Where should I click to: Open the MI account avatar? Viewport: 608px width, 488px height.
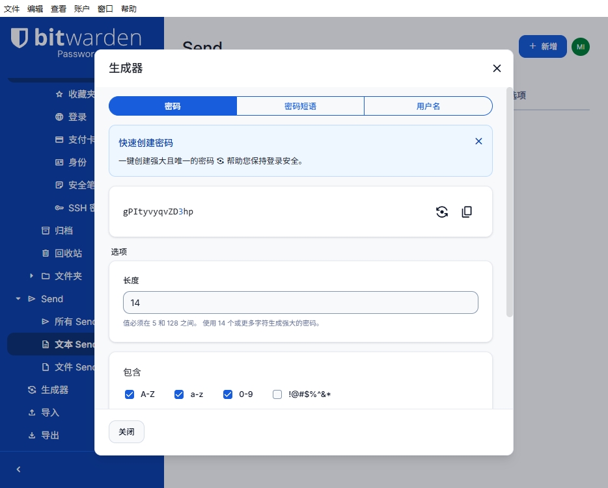(x=581, y=47)
